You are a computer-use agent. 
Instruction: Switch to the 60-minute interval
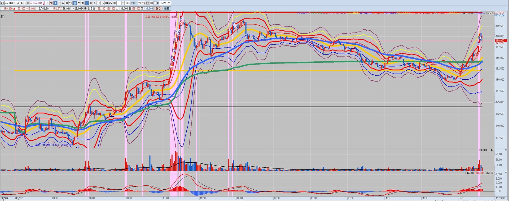[114, 3]
